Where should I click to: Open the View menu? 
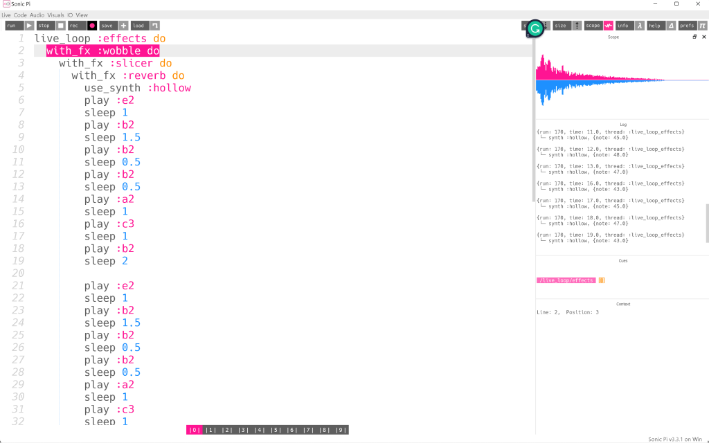tap(82, 15)
